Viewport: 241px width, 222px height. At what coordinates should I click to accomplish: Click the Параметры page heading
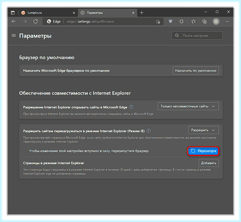[35, 36]
